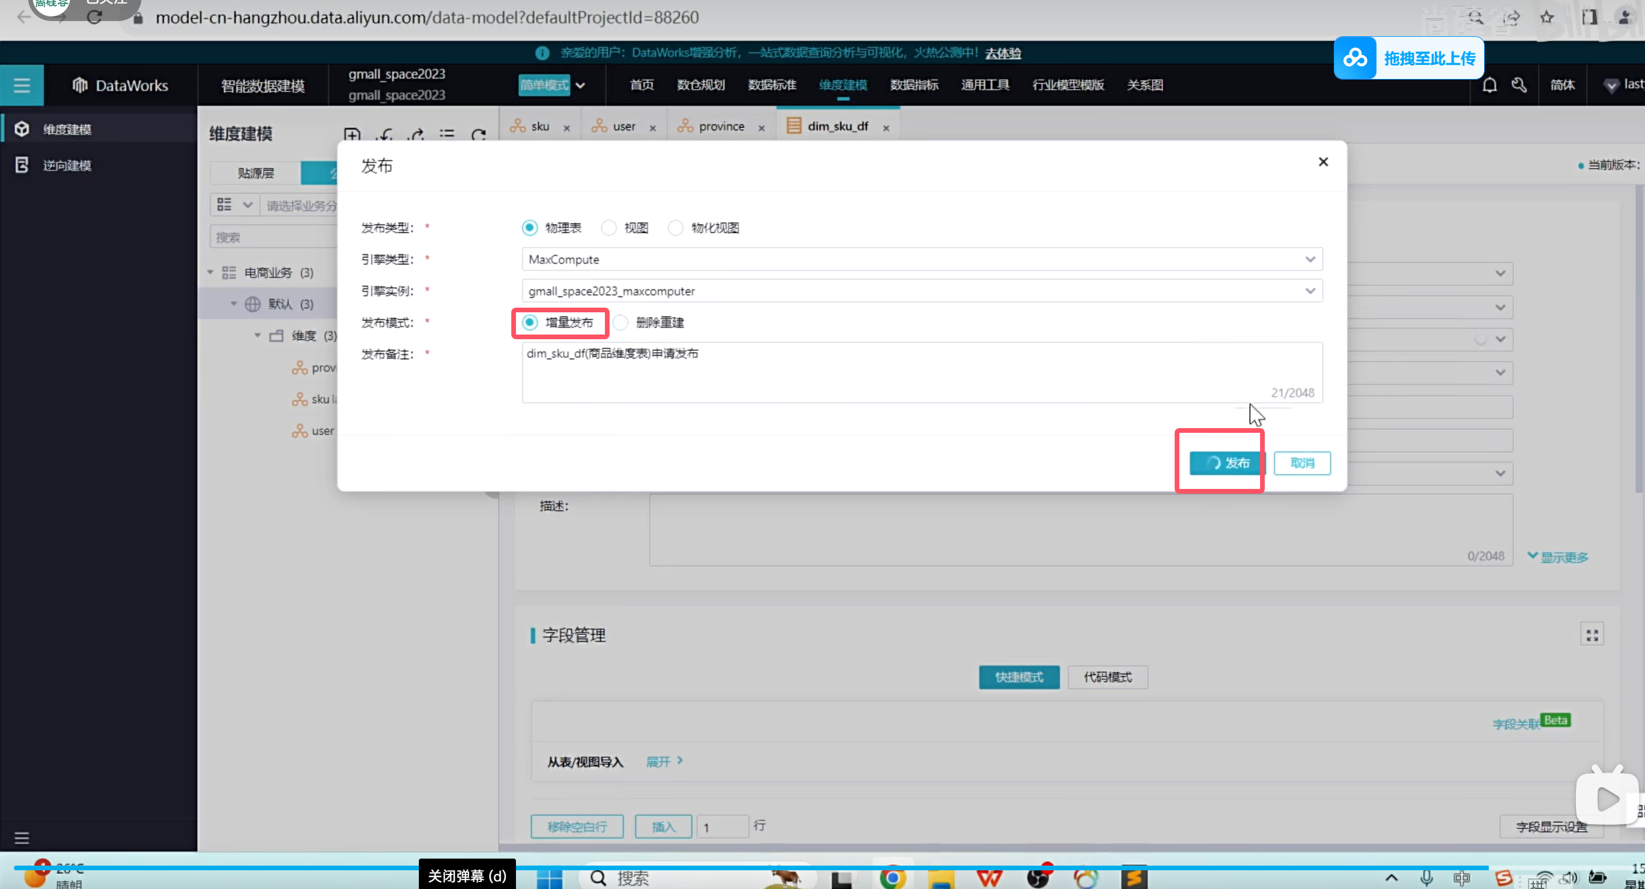Select the 物化视图 radio option
This screenshot has width=1645, height=889.
[x=676, y=228]
